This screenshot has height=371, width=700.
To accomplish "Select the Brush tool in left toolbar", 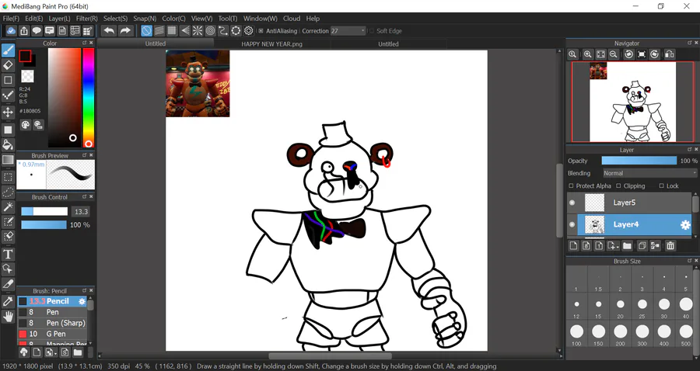I will point(8,50).
